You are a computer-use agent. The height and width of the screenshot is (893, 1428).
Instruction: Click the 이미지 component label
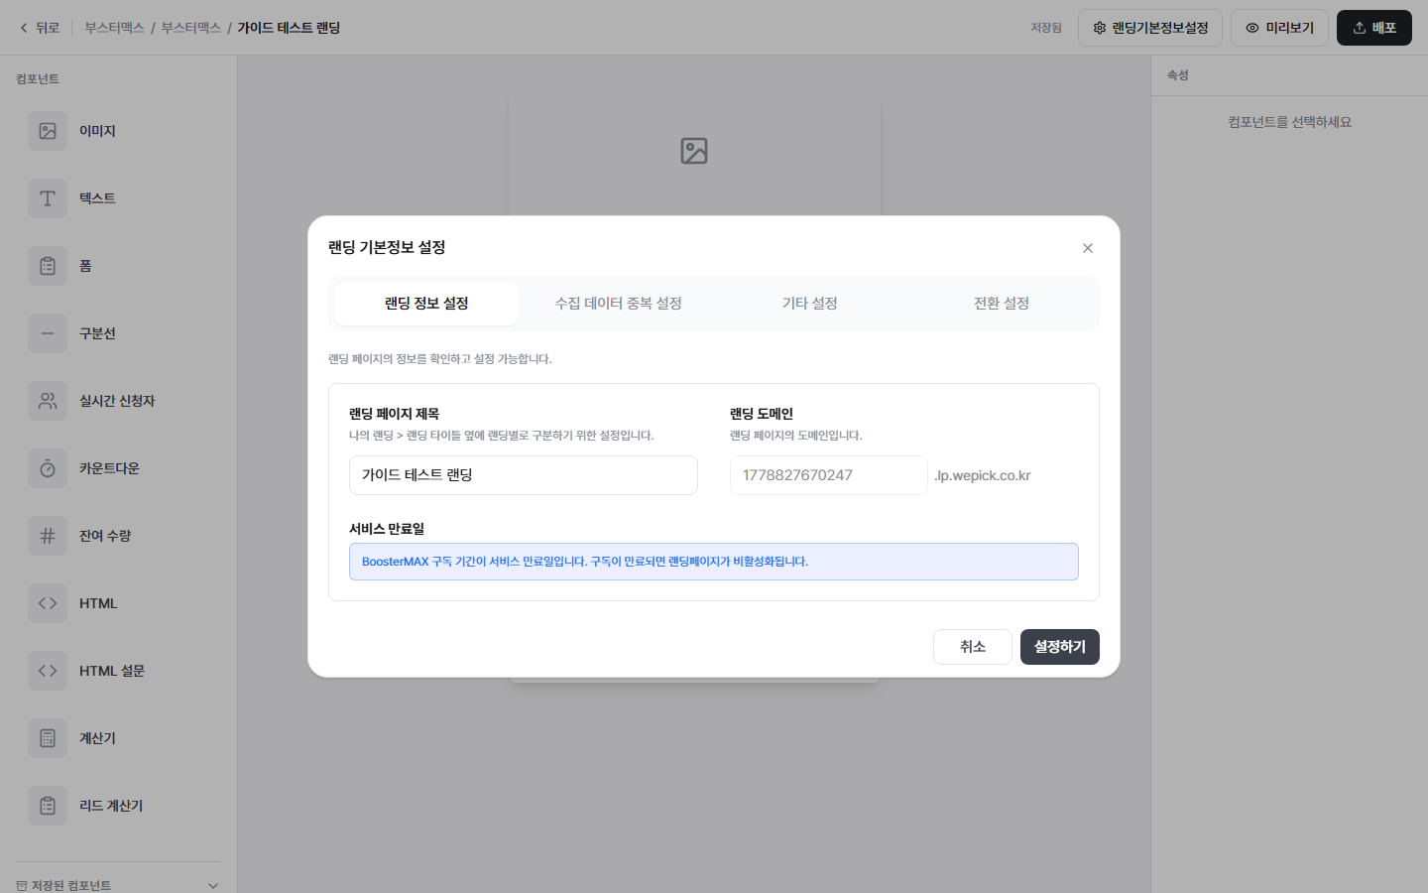pos(97,131)
